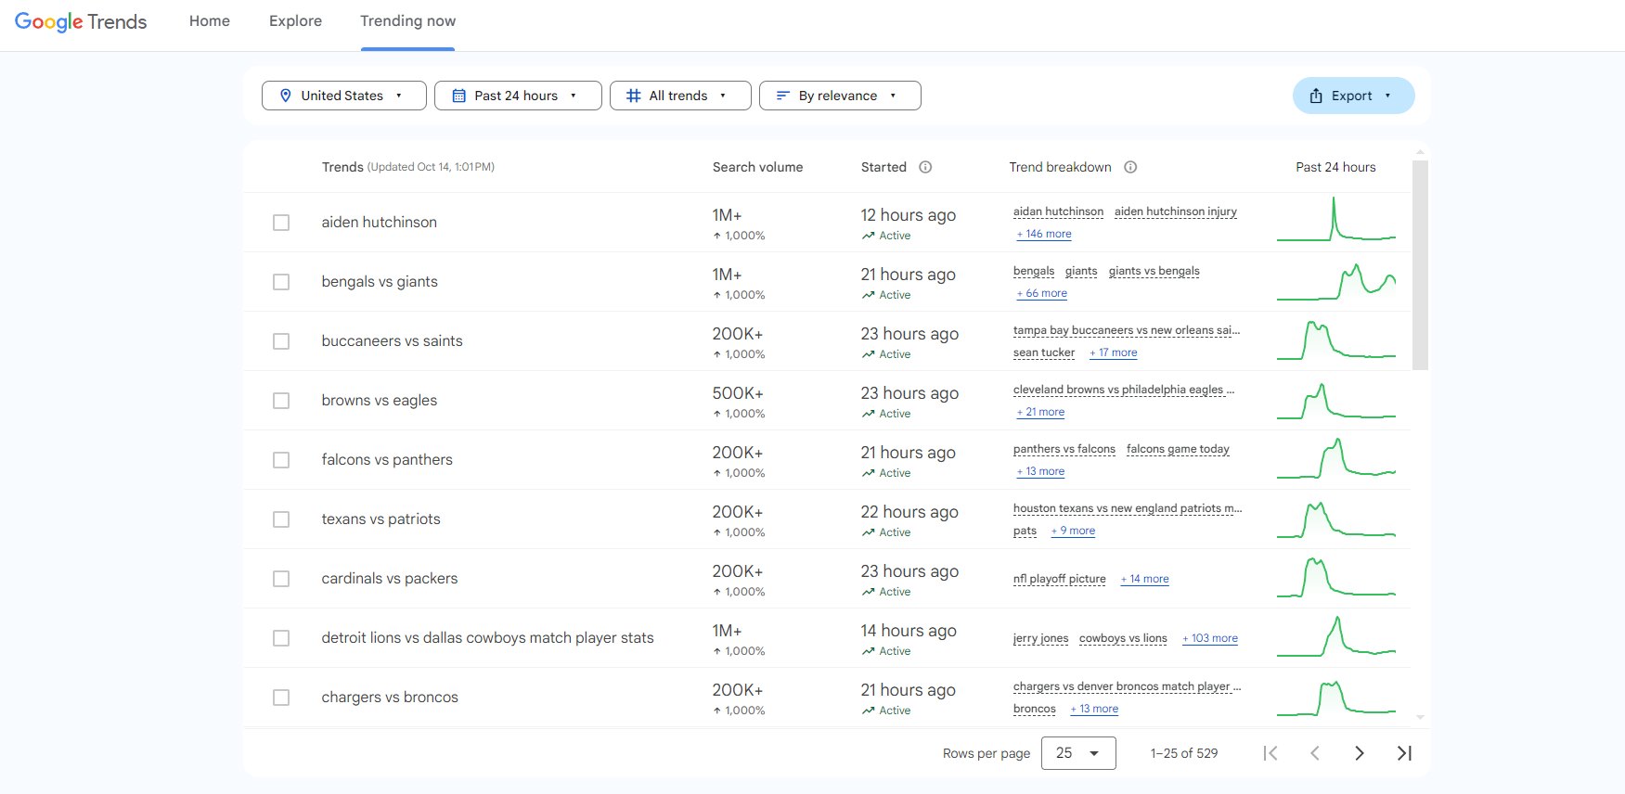This screenshot has height=794, width=1625.
Task: Click the first page arrow
Action: (1270, 753)
